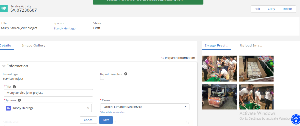Click the green success notification banner
The height and width of the screenshot is (126, 300).
tap(148, 2)
